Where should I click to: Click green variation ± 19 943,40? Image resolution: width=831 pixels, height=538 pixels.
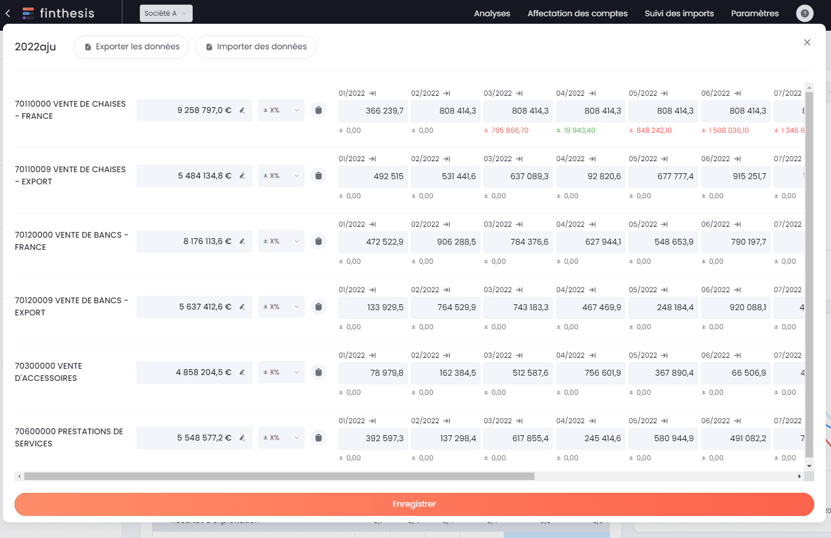(x=576, y=130)
